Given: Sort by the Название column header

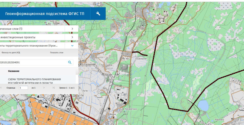Looking at the screenshot, I should [14, 71].
